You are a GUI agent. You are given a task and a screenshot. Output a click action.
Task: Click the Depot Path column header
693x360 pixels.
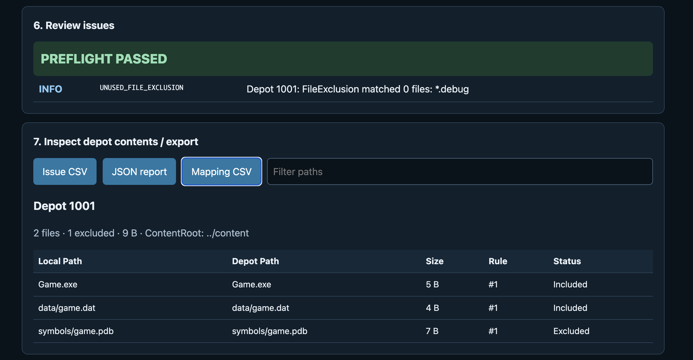coord(255,261)
